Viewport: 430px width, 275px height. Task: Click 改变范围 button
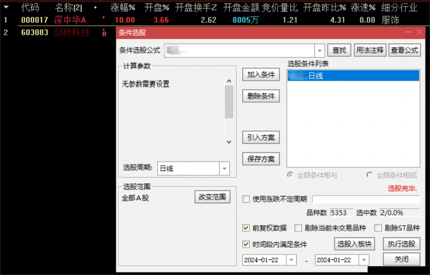(212, 197)
